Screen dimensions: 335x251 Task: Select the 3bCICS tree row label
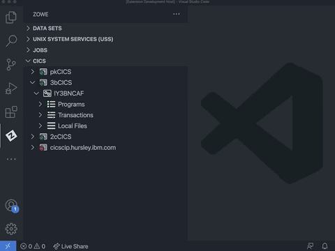(x=61, y=82)
